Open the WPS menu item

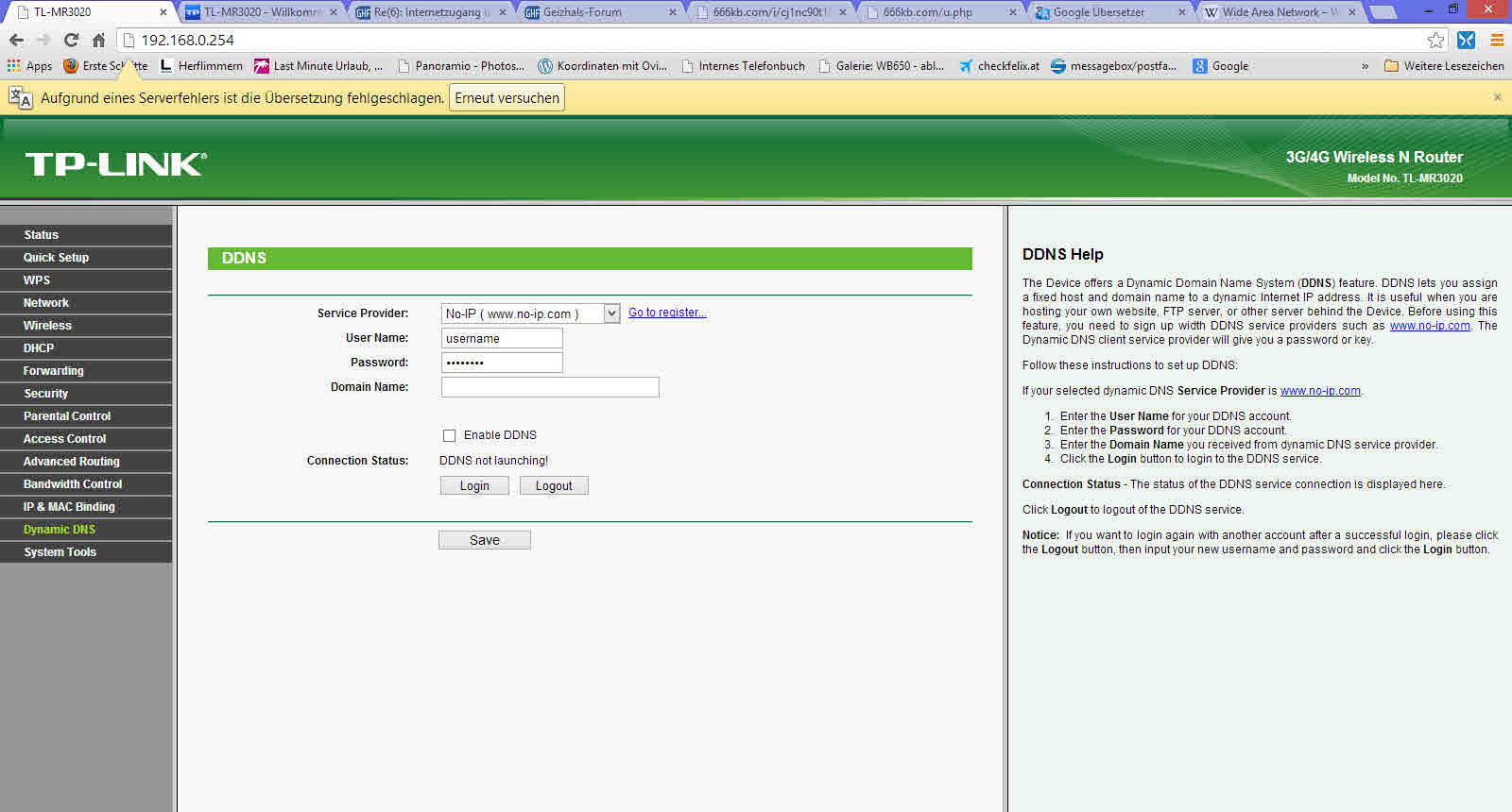[86, 280]
